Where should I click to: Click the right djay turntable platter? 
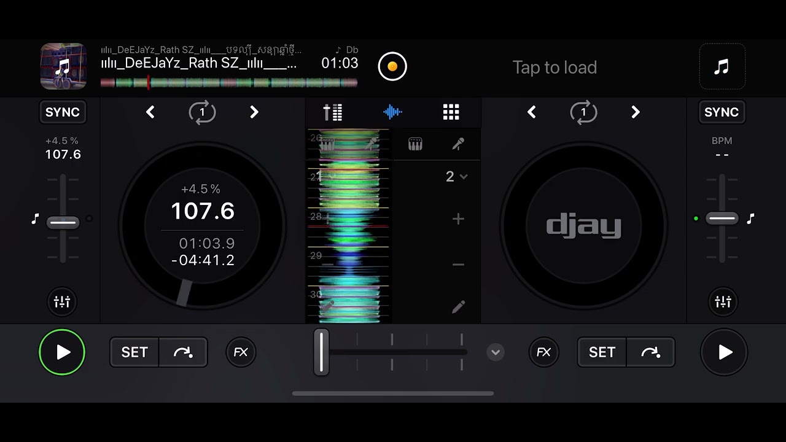pos(583,225)
